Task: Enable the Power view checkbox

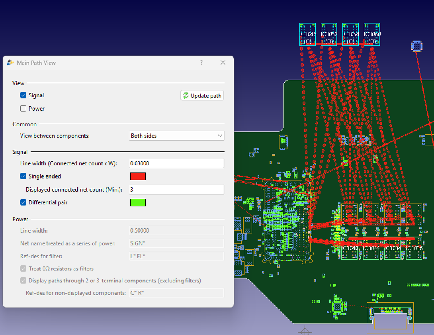Action: tap(23, 109)
